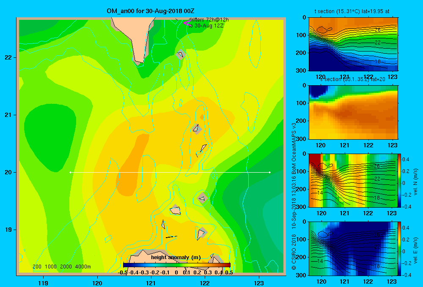This screenshot has width=423, height=287.
Task: Click the 'vel. N (m/s)' axis label
Action: [x=415, y=182]
